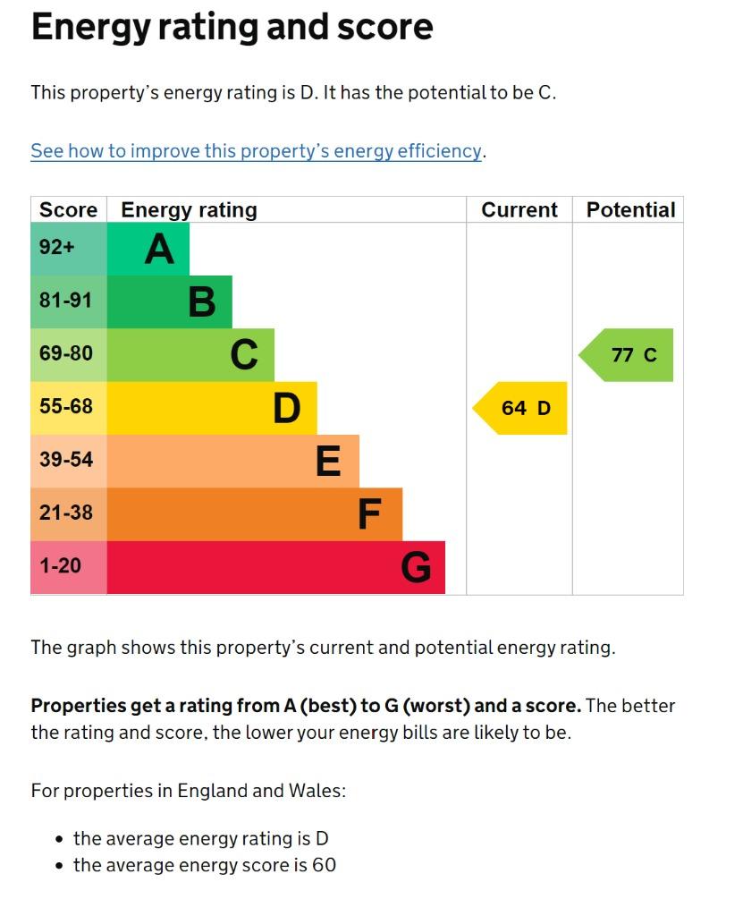Click the 21-38 score cell
This screenshot has height=916, width=743.
pyautogui.click(x=69, y=514)
